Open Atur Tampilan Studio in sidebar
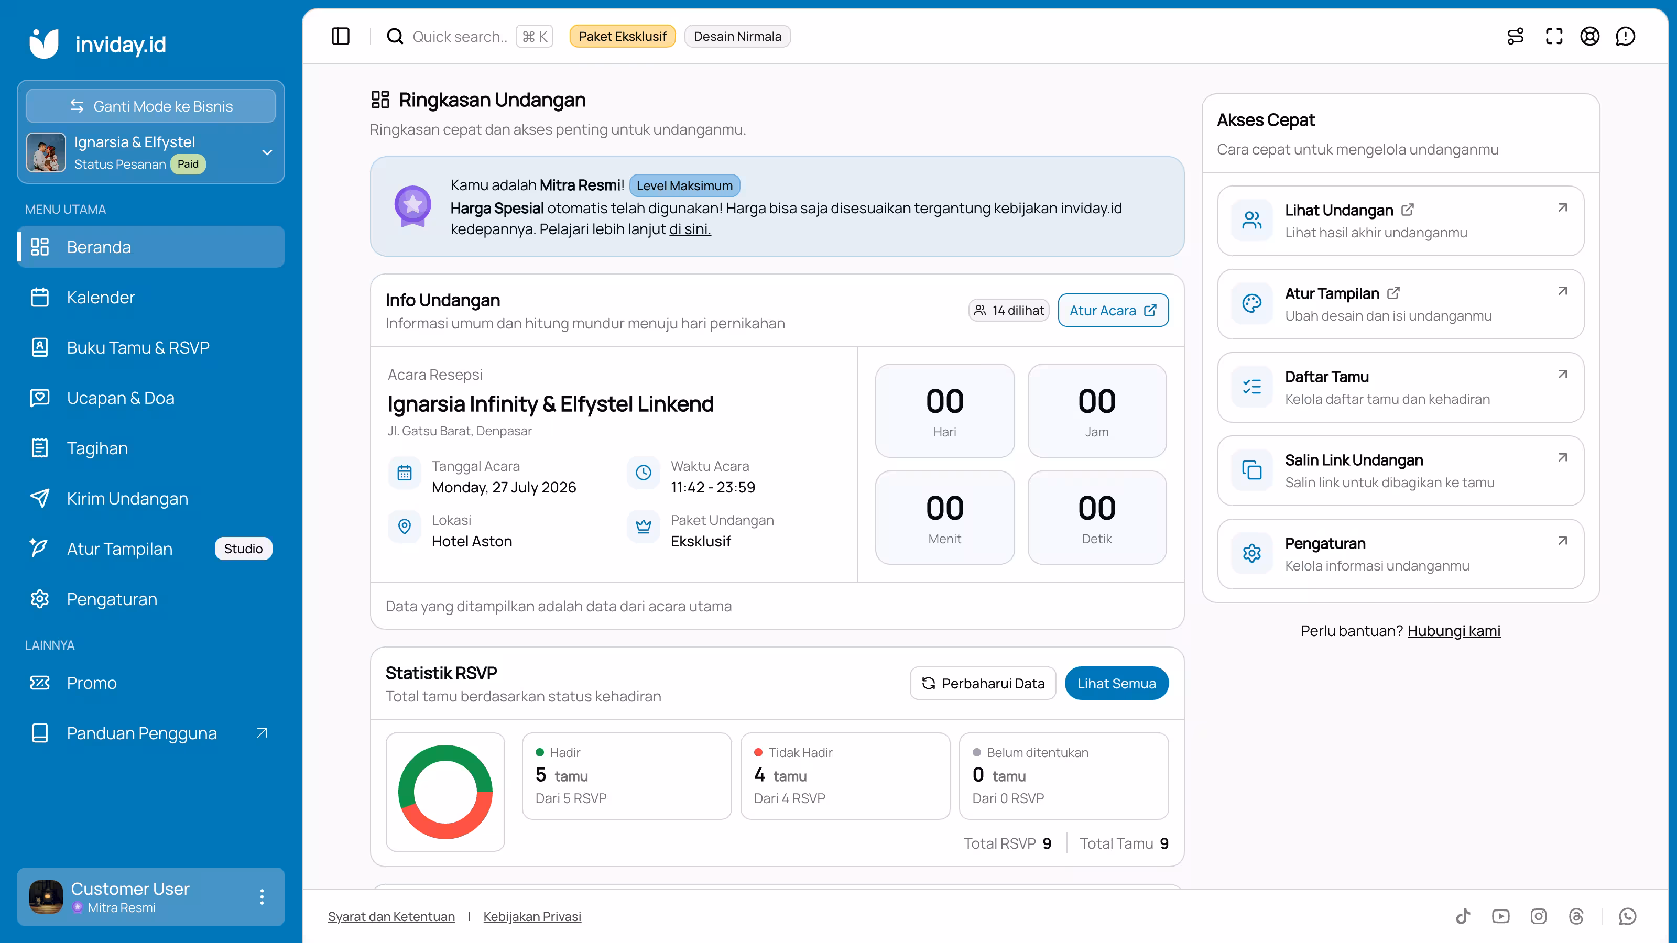 (151, 549)
